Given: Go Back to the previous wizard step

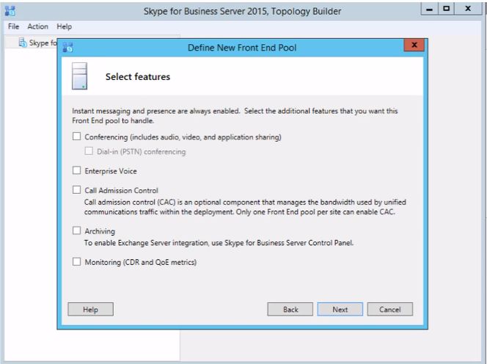Looking at the screenshot, I should (x=290, y=309).
